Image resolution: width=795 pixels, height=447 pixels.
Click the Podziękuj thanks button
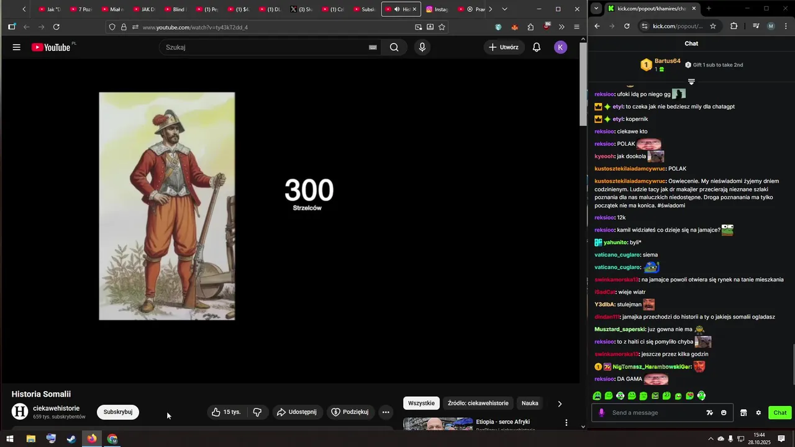[x=350, y=412]
